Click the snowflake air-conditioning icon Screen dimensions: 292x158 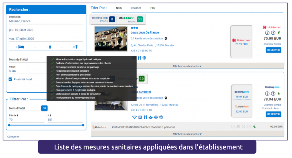click(x=161, y=117)
